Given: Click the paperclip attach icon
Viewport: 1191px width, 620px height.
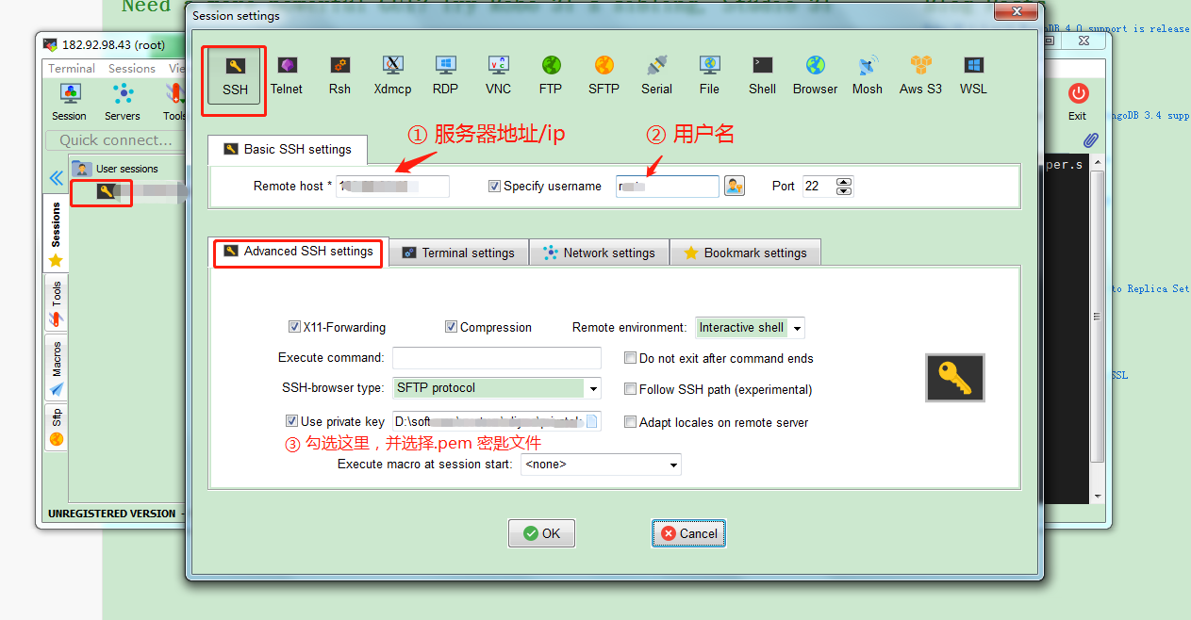Looking at the screenshot, I should click(1091, 139).
